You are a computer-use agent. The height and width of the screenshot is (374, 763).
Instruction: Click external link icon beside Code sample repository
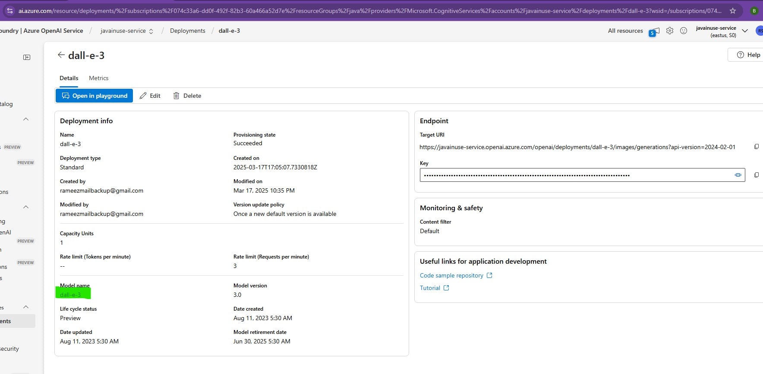point(489,275)
